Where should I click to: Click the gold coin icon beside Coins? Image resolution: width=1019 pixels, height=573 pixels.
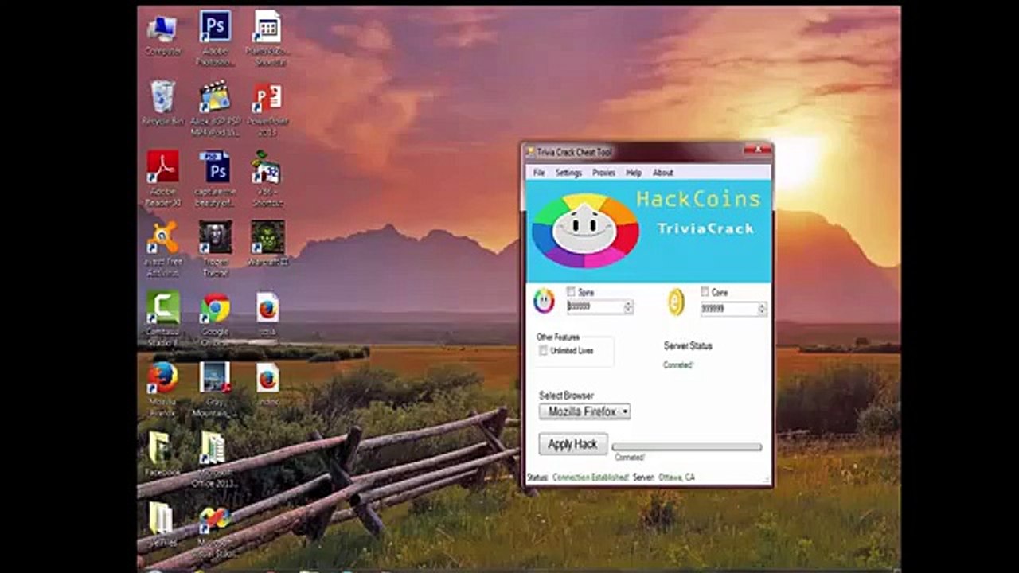(x=676, y=302)
